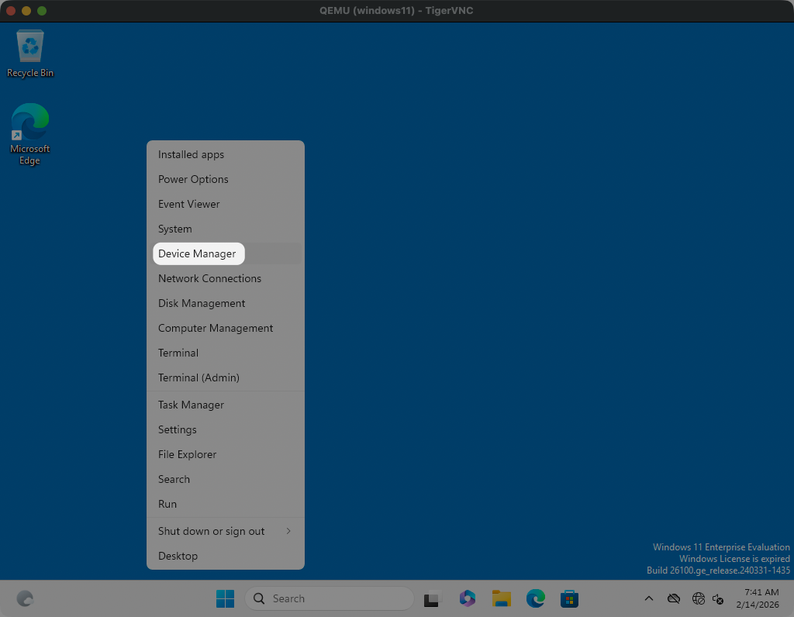Viewport: 794px width, 617px height.
Task: Click the muted volume tray icon
Action: (718, 598)
